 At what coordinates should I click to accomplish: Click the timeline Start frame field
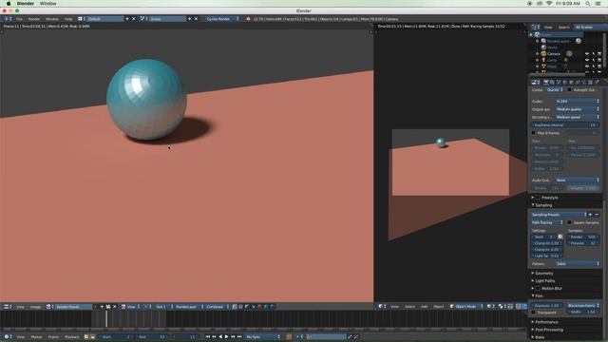click(x=116, y=336)
